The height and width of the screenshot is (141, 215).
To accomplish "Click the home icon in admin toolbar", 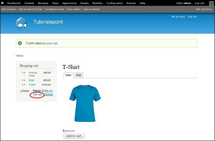I will tap(3, 3).
